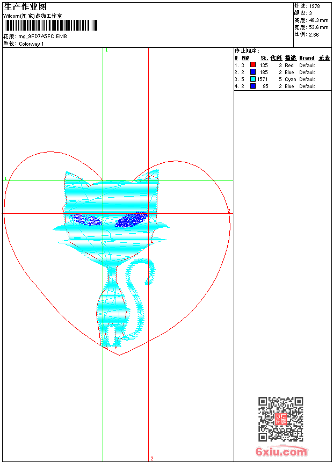This screenshot has width=333, height=462.
Task: Click the stitch count value 1978
Action: (x=314, y=6)
